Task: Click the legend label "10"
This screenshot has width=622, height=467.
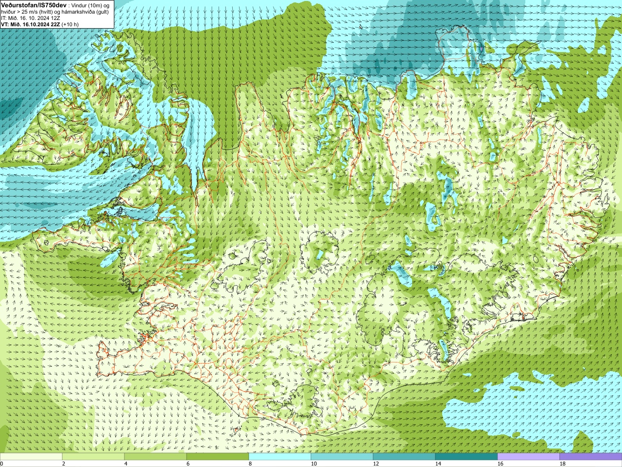Action: [x=313, y=464]
